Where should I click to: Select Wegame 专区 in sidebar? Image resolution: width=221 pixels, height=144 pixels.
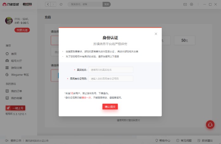(x=20, y=75)
